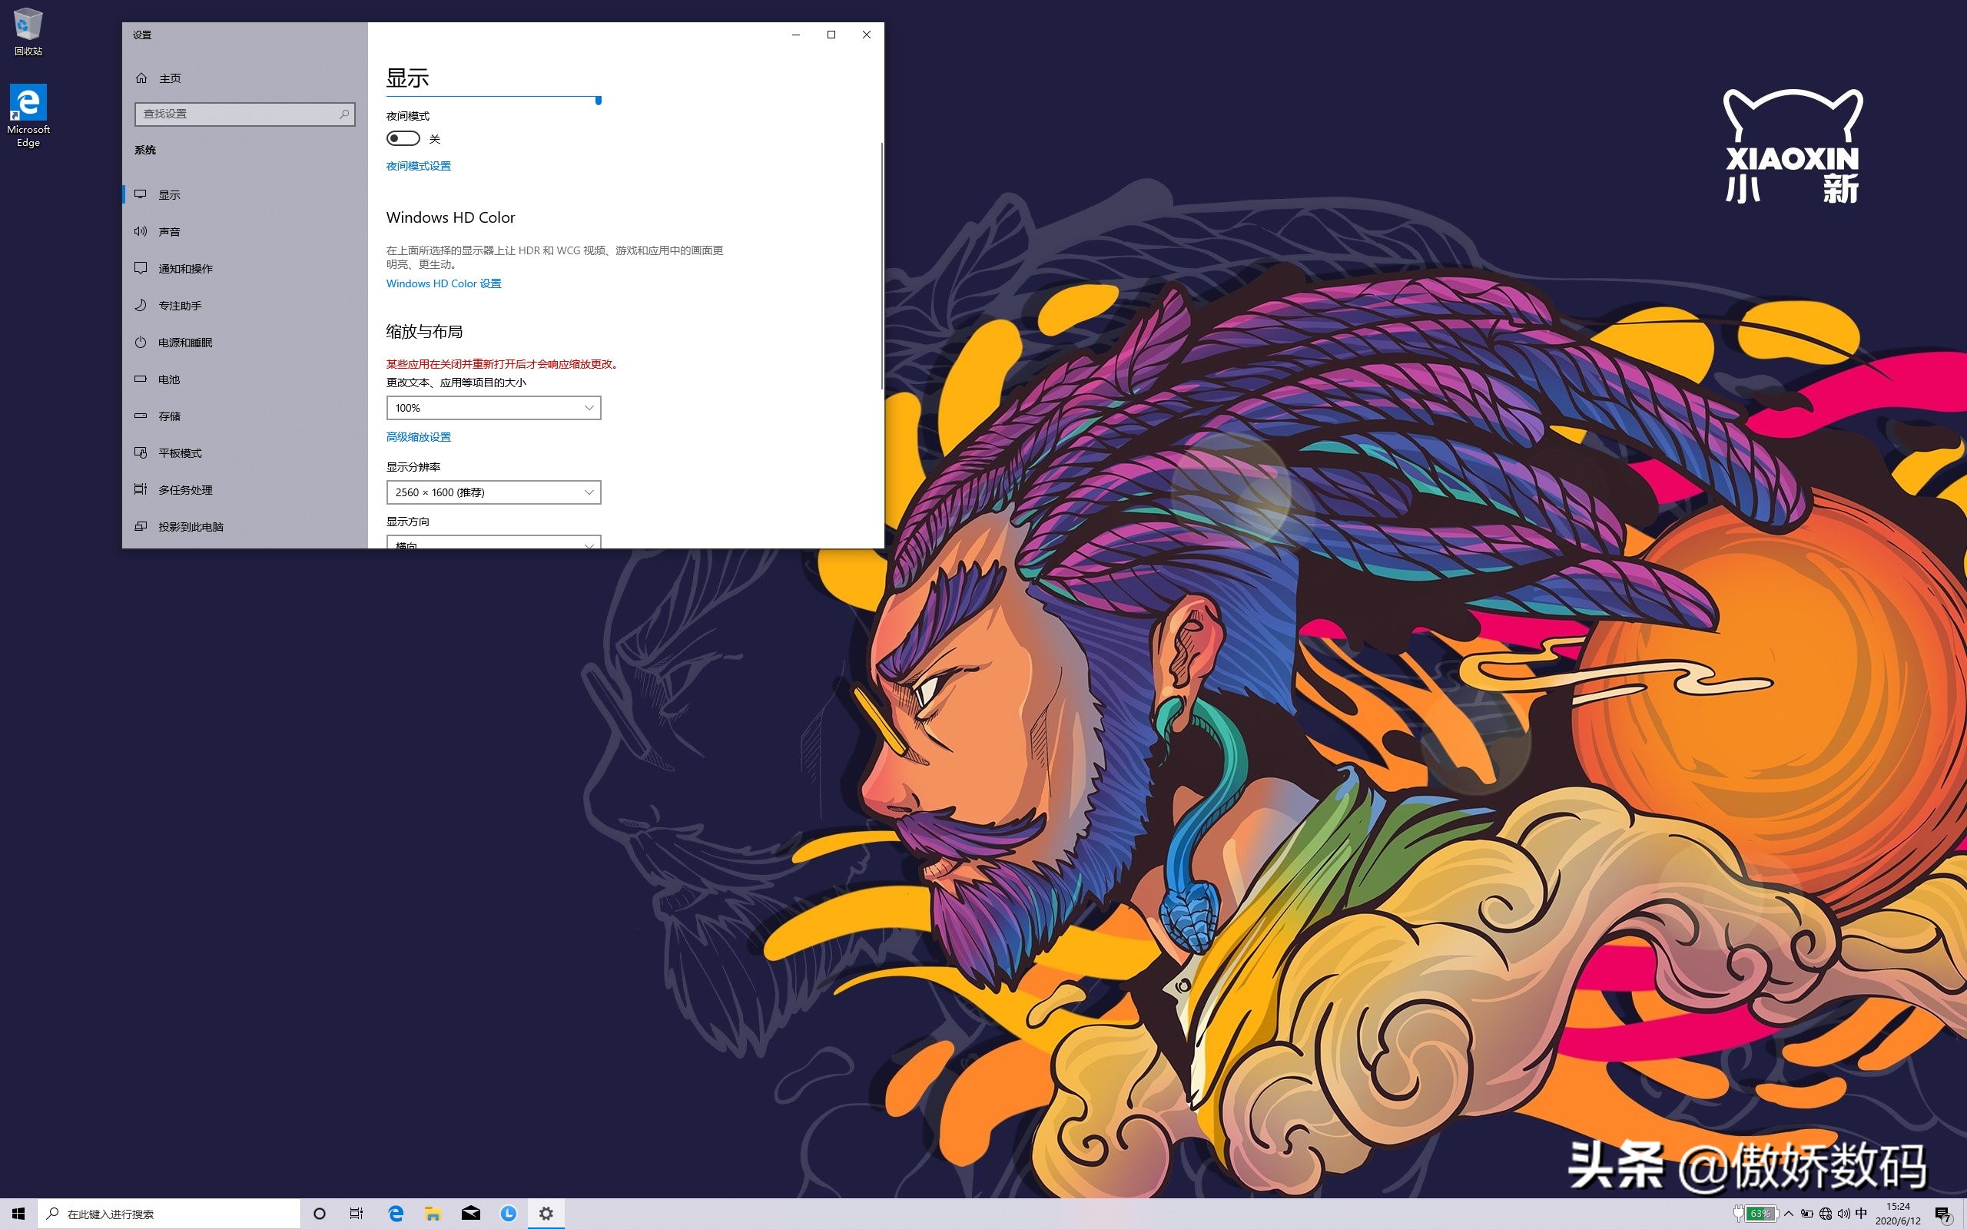Select Notifications and actions menu item

click(185, 269)
